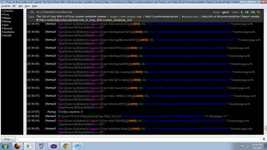Open the countervandalism.net topic link

coord(161,17)
